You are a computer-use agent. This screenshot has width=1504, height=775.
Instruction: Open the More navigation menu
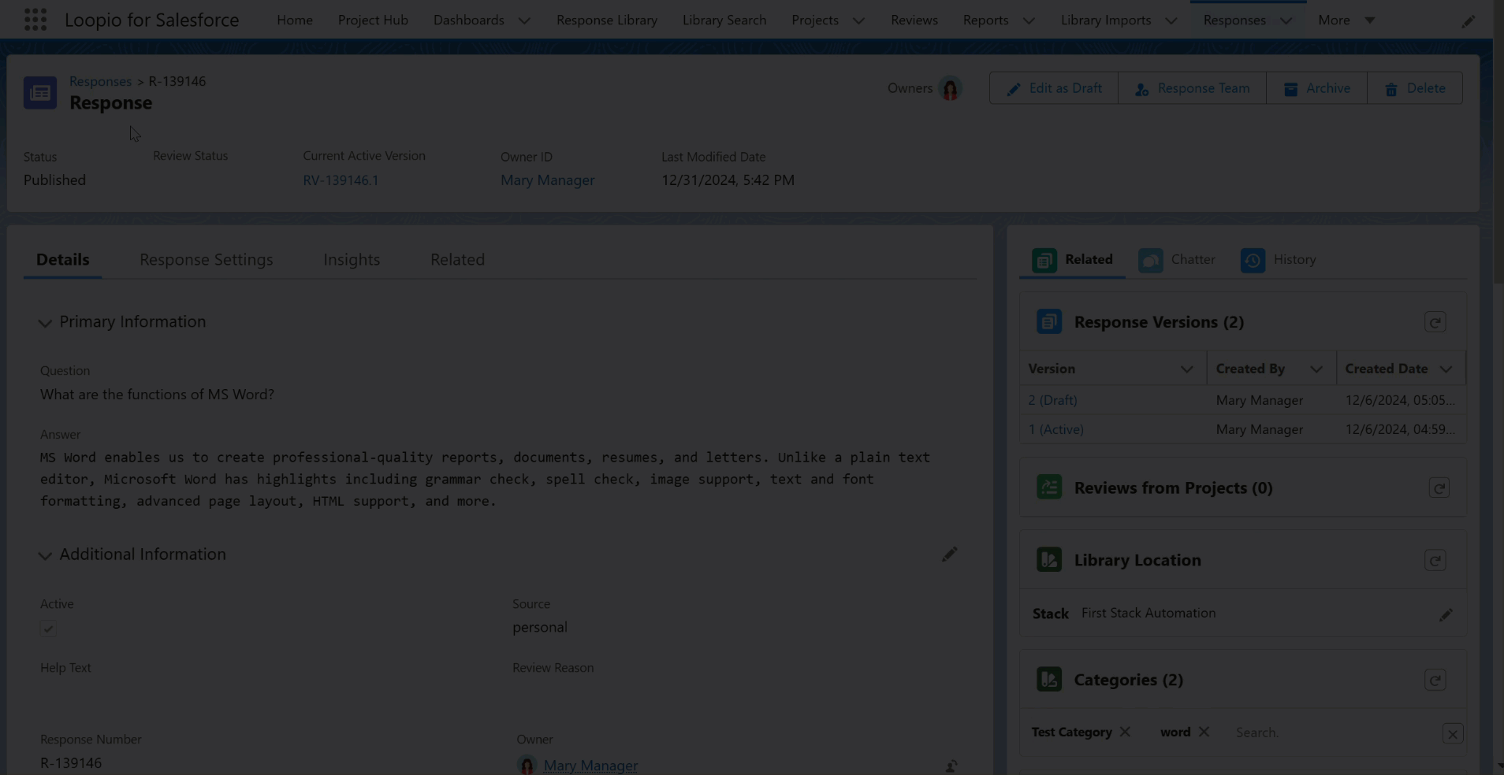pyautogui.click(x=1346, y=20)
